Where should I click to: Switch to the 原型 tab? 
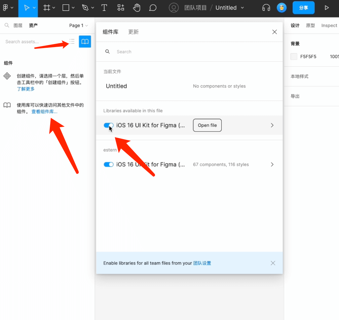(310, 25)
